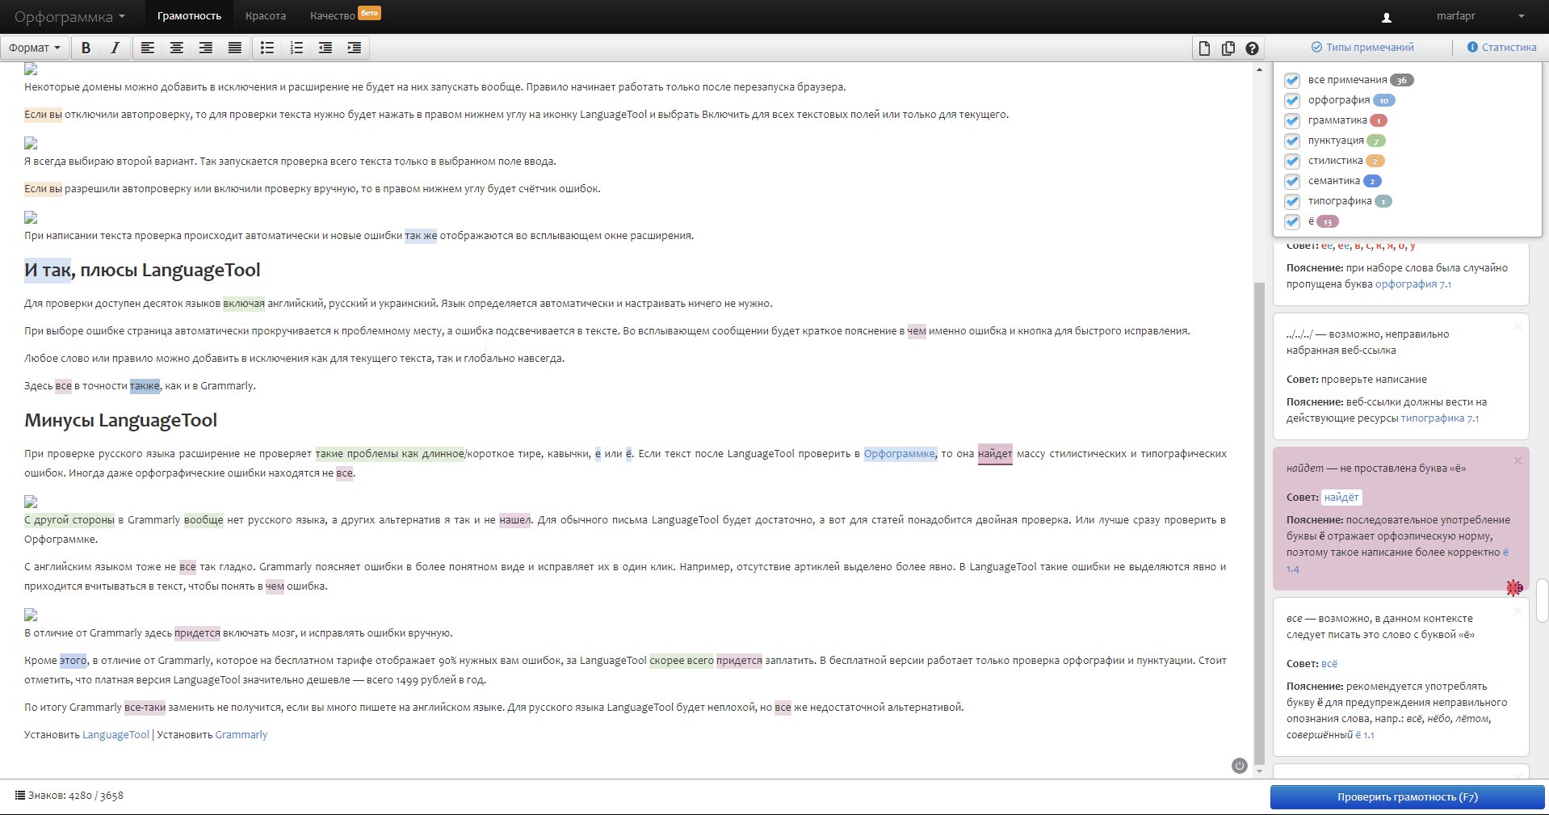Align text to the right

pos(206,48)
